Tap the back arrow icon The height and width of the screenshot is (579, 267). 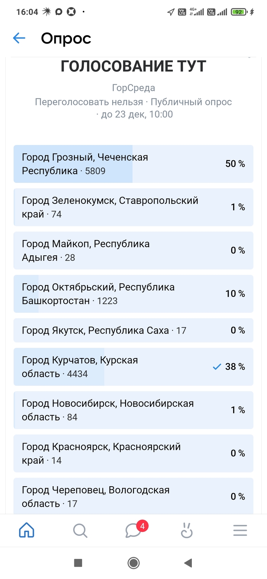[19, 38]
